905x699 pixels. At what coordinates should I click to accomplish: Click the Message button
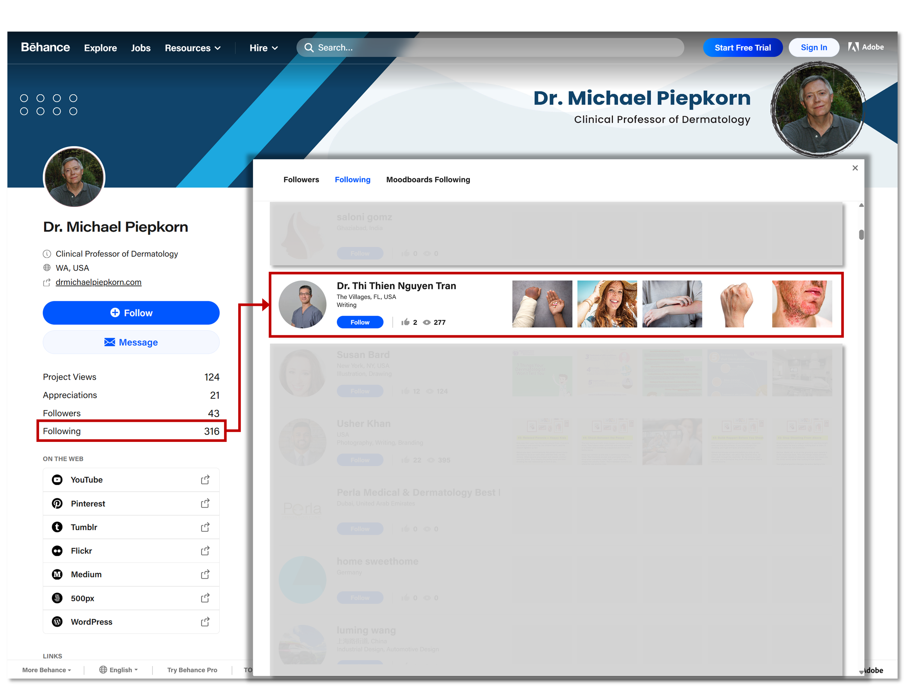pyautogui.click(x=131, y=342)
